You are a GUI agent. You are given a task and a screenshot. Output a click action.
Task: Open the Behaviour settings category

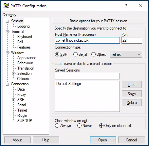(25, 63)
